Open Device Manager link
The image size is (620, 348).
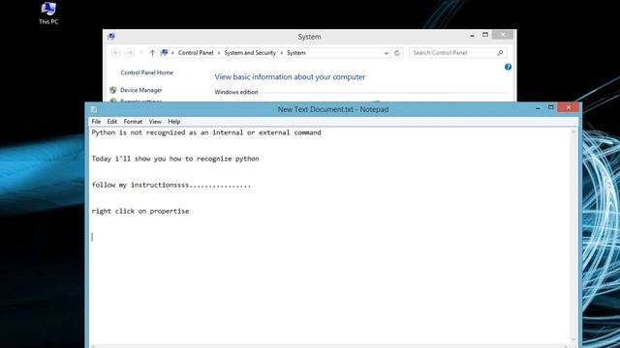click(141, 90)
